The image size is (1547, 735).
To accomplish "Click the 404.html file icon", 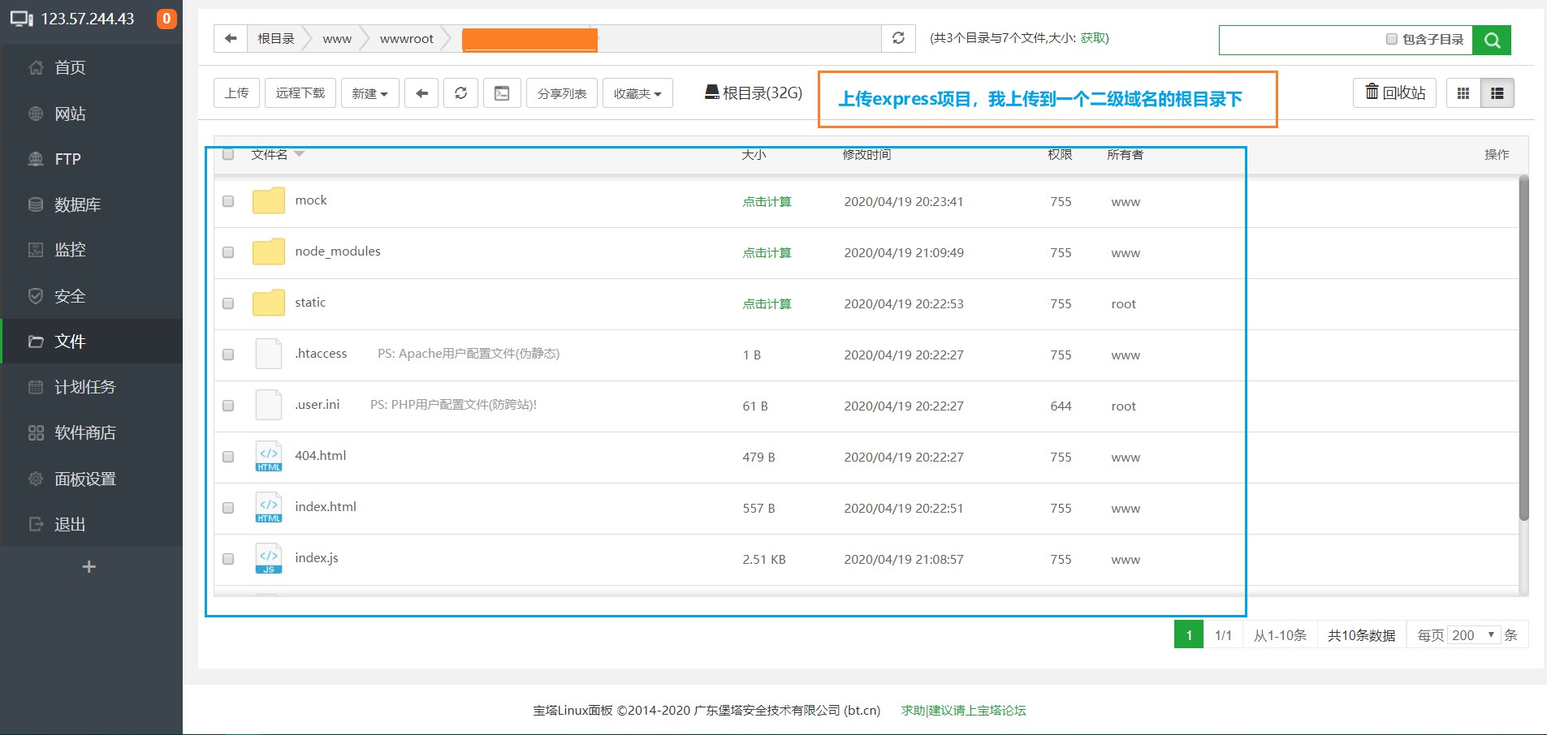I will pos(268,456).
